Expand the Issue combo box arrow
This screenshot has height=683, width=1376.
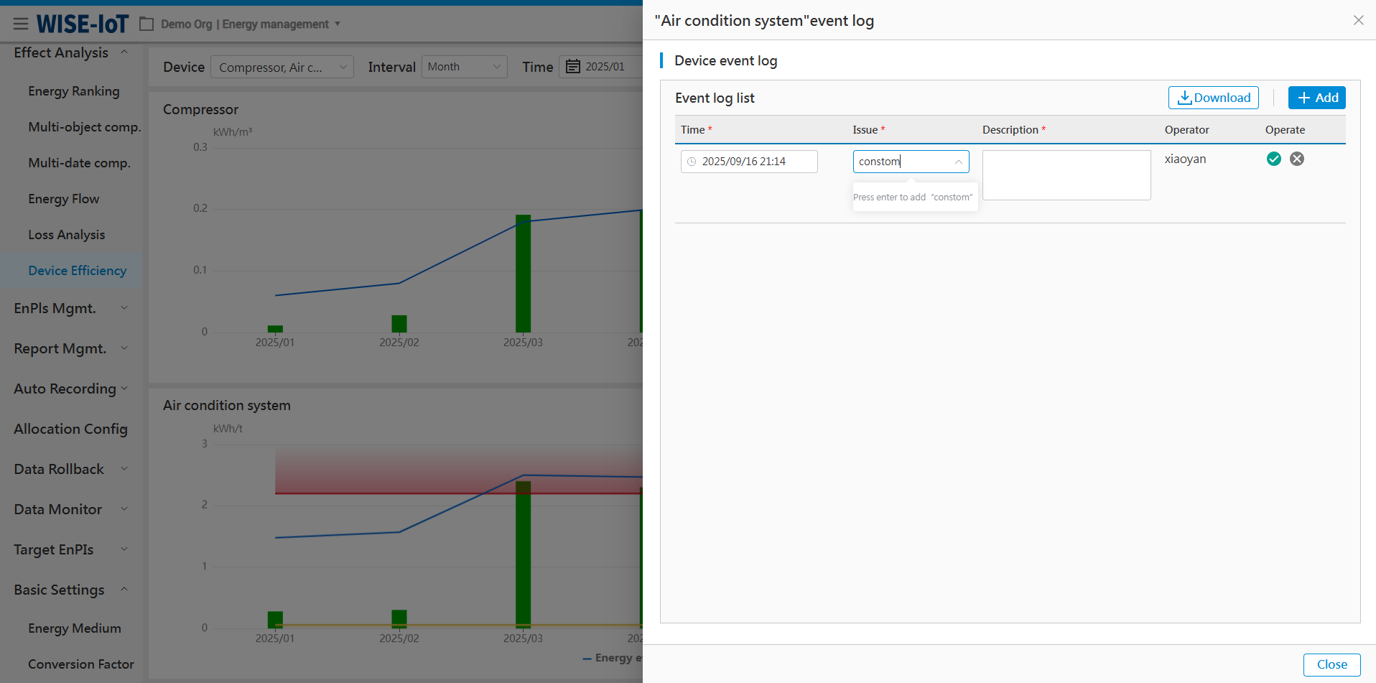click(x=958, y=162)
